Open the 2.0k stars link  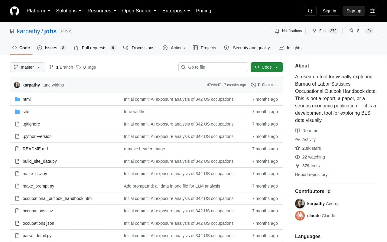point(311,148)
